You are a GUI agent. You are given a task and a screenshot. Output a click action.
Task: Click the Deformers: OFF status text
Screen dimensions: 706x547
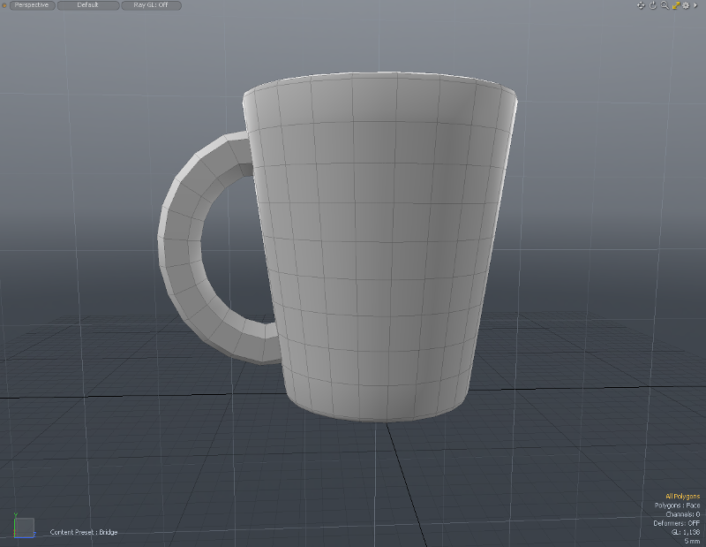point(677,523)
